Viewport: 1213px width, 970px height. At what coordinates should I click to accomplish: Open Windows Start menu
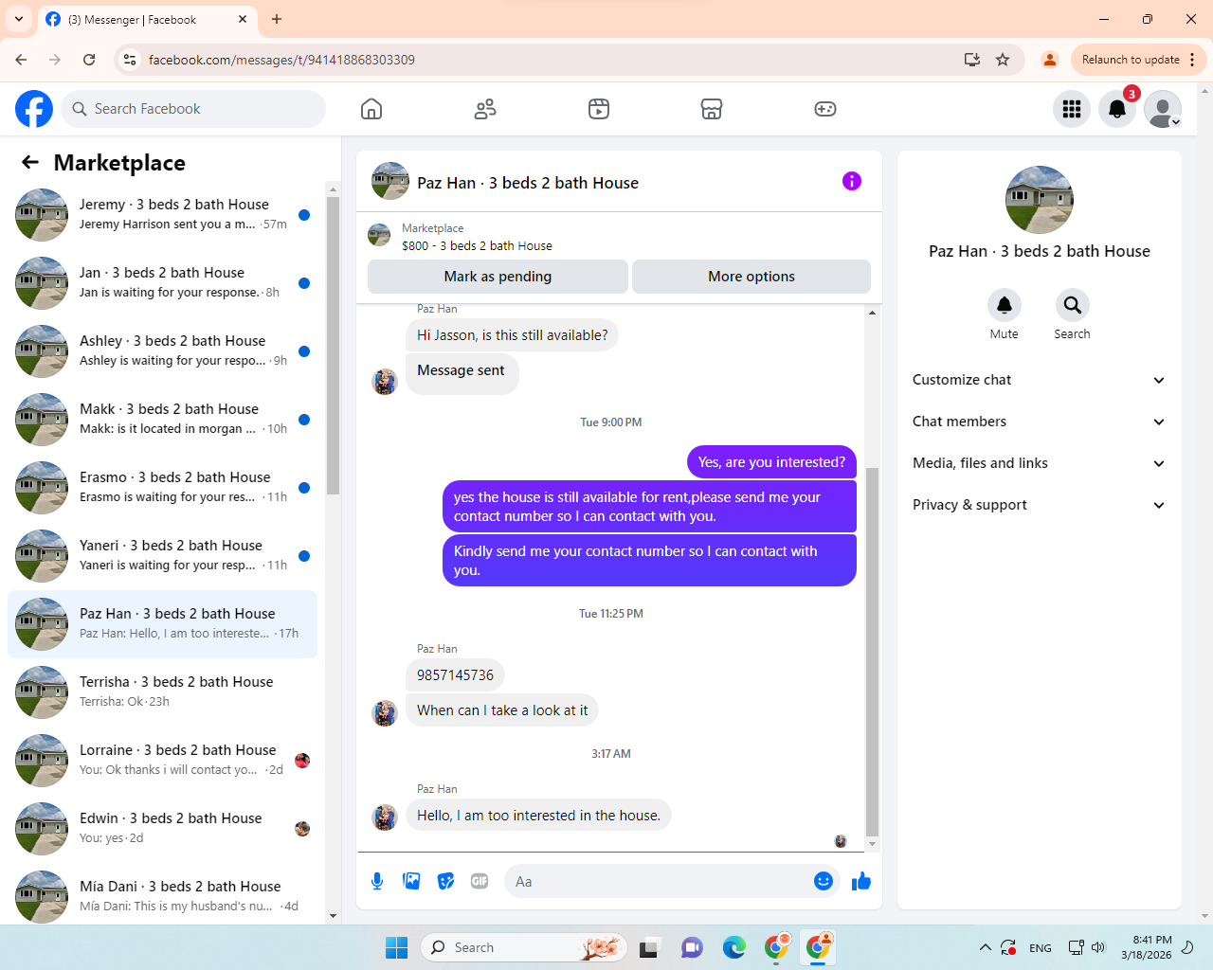pyautogui.click(x=396, y=947)
